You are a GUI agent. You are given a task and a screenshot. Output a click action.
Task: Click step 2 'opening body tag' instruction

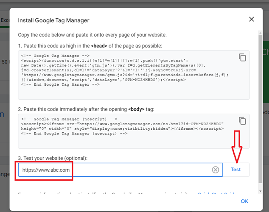[86, 109]
